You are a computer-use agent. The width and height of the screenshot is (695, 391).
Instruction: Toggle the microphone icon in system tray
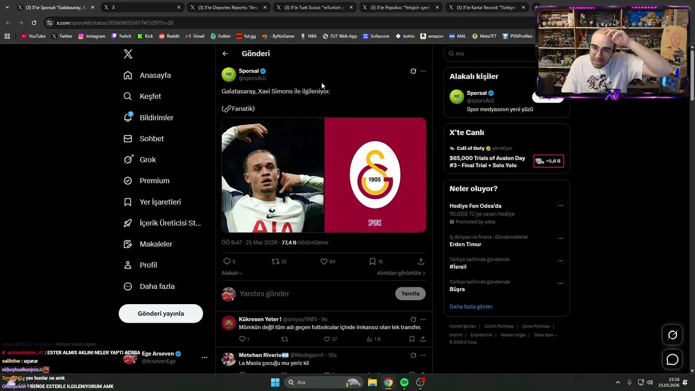(629, 382)
